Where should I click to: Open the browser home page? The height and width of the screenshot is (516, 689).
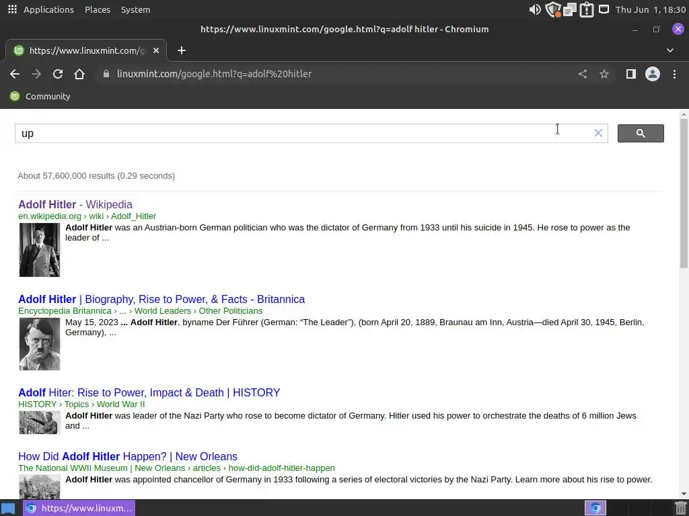[79, 74]
